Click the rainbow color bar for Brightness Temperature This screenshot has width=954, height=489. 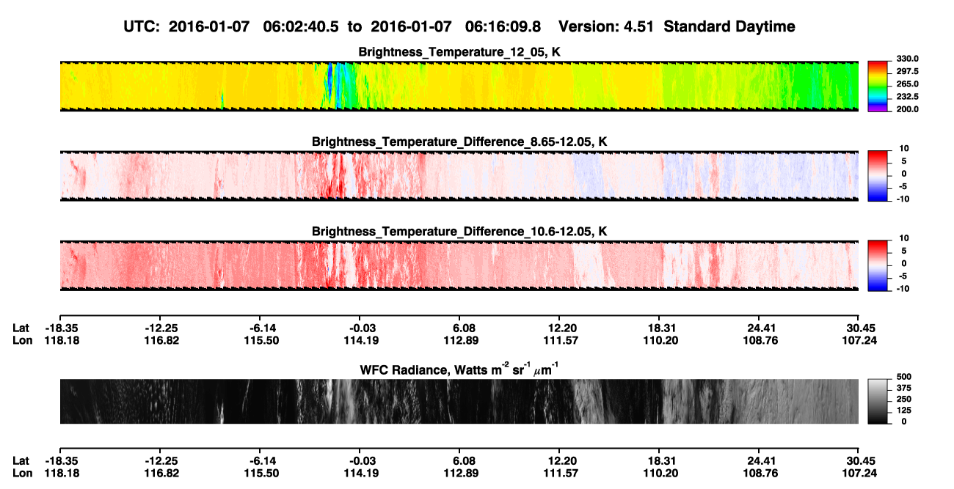pos(877,86)
